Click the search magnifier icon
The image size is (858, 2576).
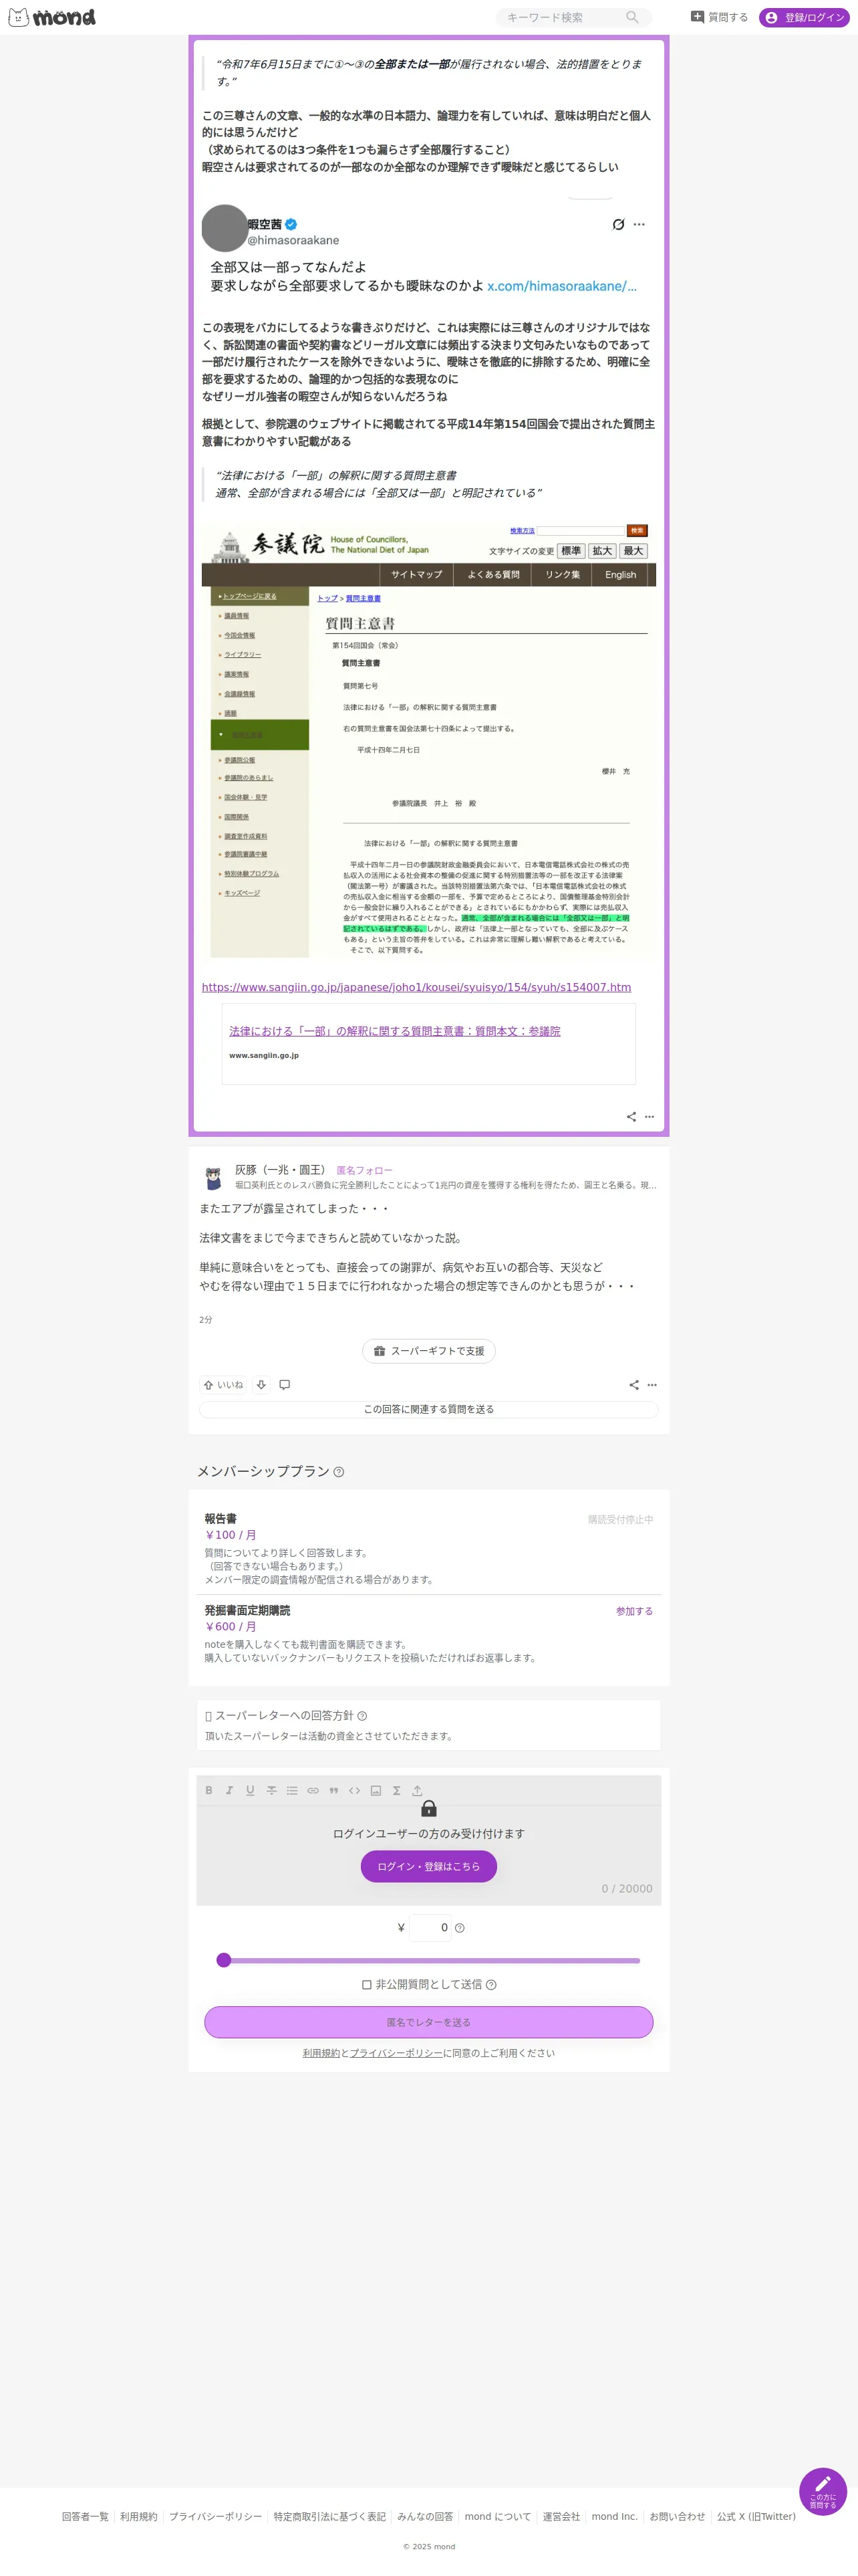click(x=631, y=17)
